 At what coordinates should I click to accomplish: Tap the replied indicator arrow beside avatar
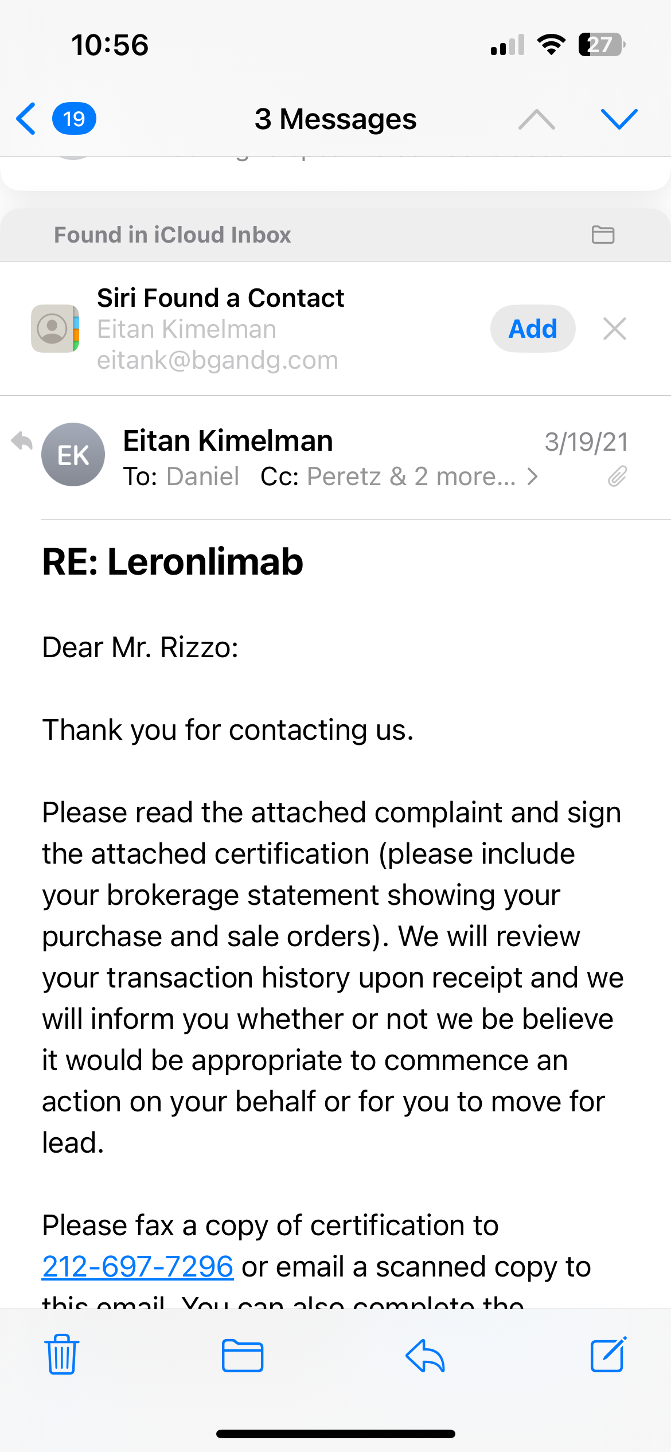pos(22,441)
